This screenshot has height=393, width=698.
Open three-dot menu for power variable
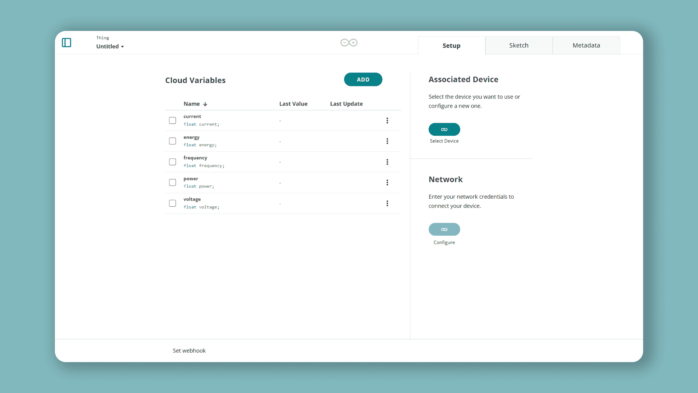(387, 183)
